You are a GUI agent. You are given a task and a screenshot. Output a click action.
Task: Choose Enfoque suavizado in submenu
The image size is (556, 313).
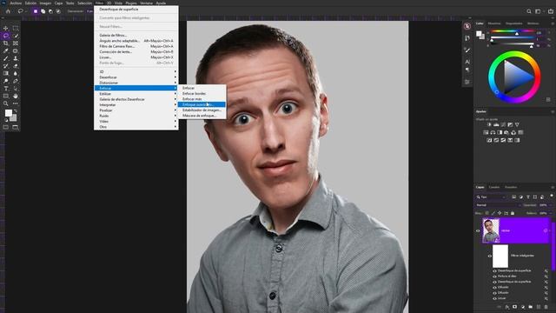[x=202, y=104]
